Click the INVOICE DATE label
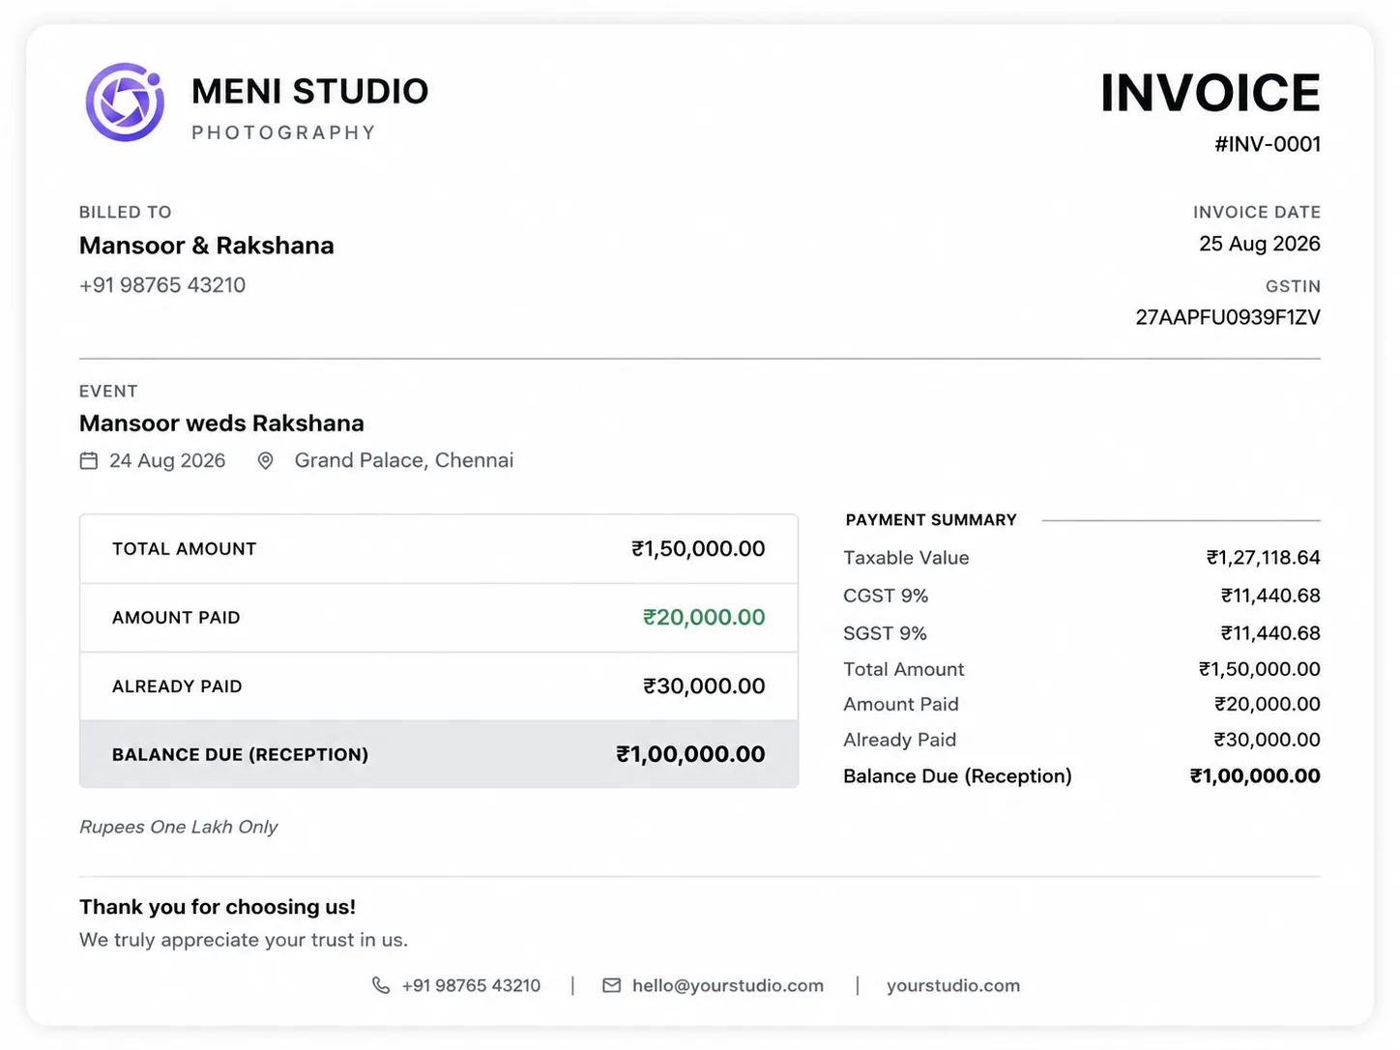The image size is (1400, 1050). click(1257, 212)
